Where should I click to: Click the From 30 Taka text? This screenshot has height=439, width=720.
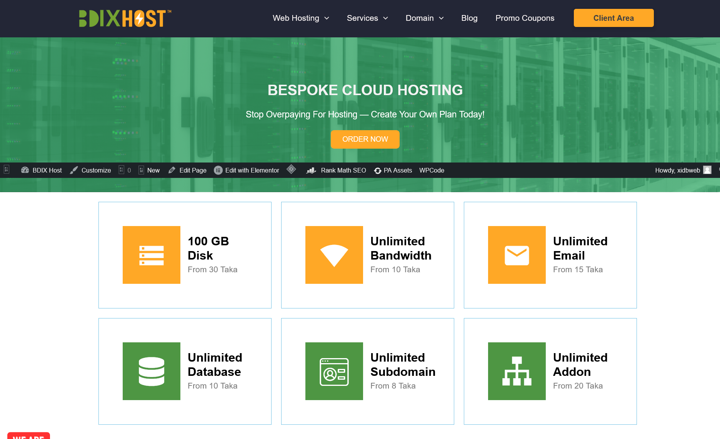point(212,270)
